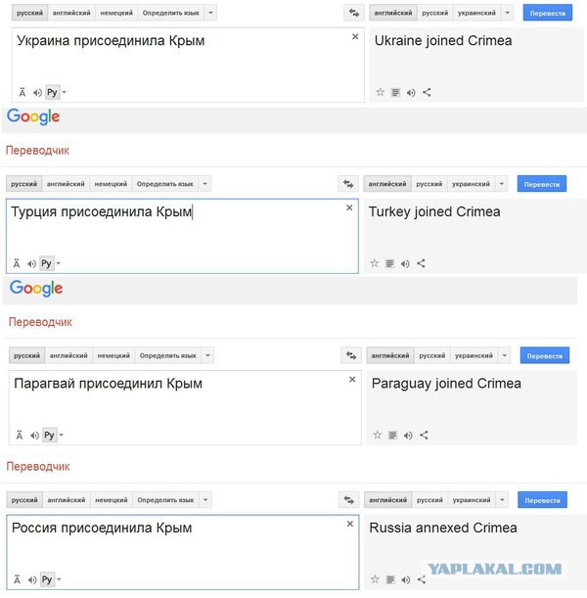587x598 pixels.
Task: Open source language dropdown in the Ukraine panel
Action: 210,13
